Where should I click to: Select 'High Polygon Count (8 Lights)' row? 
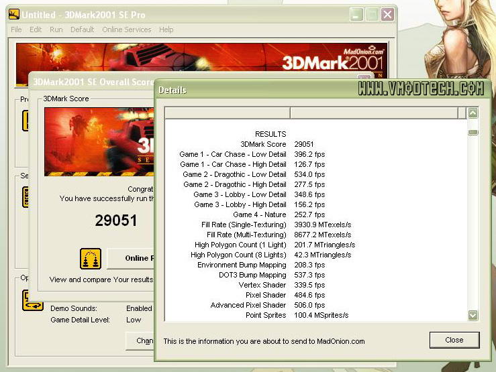click(x=315, y=255)
